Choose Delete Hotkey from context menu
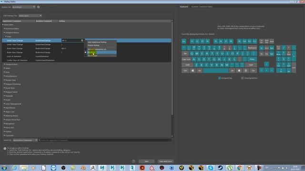This screenshot has width=305, height=171. [x=101, y=46]
